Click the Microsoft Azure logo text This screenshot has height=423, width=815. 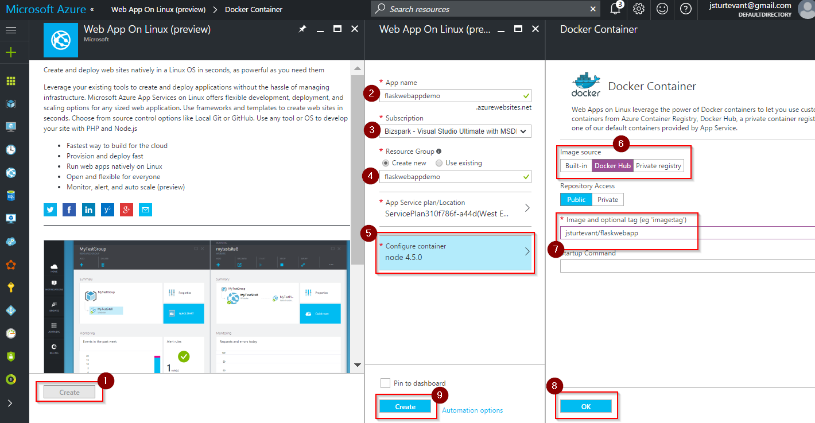pyautogui.click(x=46, y=10)
